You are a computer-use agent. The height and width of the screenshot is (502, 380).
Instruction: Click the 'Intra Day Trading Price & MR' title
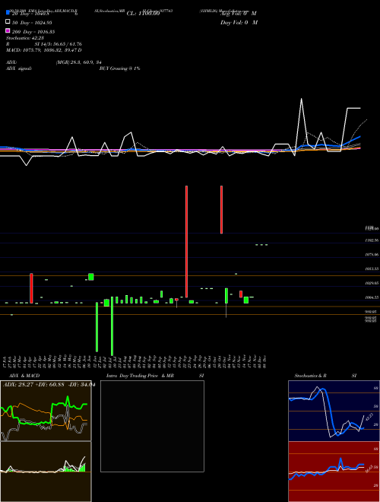click(x=140, y=376)
